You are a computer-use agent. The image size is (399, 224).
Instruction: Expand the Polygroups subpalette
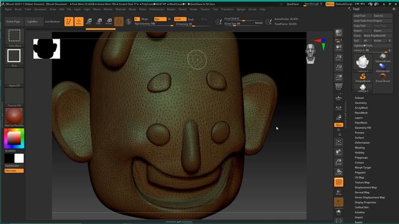(x=362, y=157)
